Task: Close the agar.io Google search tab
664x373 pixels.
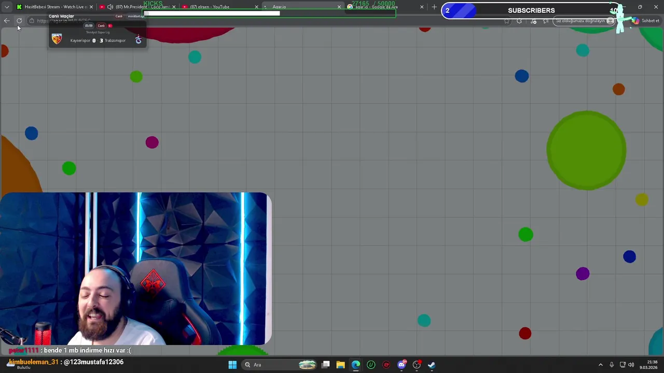Action: [422, 7]
